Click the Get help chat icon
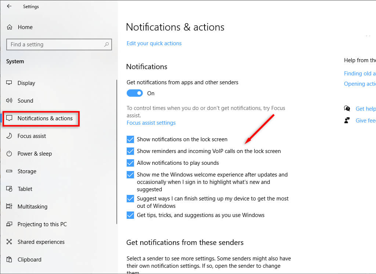 tap(347, 108)
